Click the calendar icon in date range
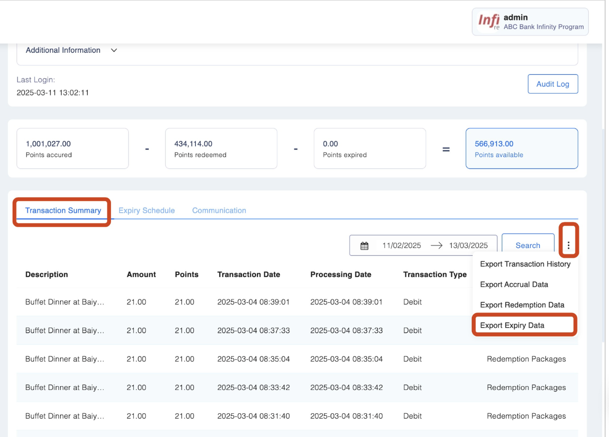609x437 pixels. tap(365, 246)
